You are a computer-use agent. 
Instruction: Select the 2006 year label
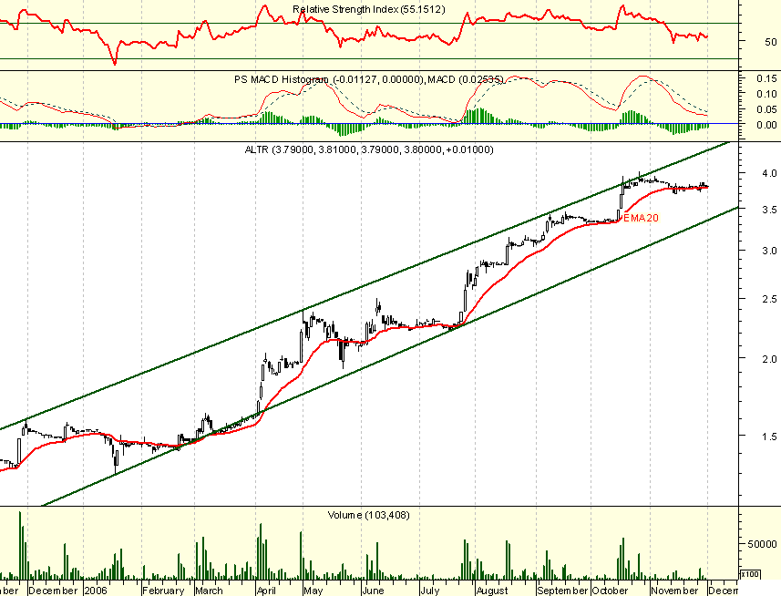pyautogui.click(x=96, y=591)
